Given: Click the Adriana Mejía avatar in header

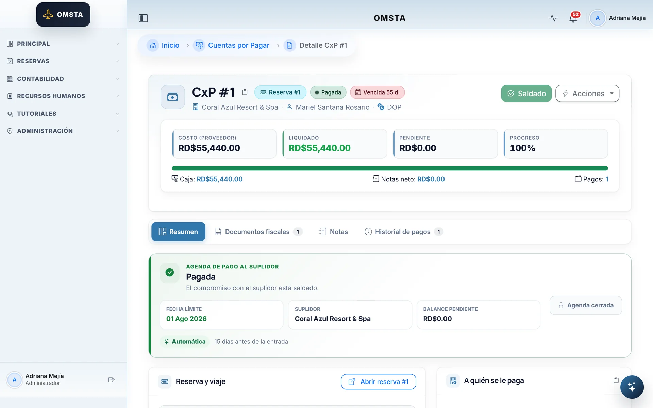Looking at the screenshot, I should (x=597, y=18).
